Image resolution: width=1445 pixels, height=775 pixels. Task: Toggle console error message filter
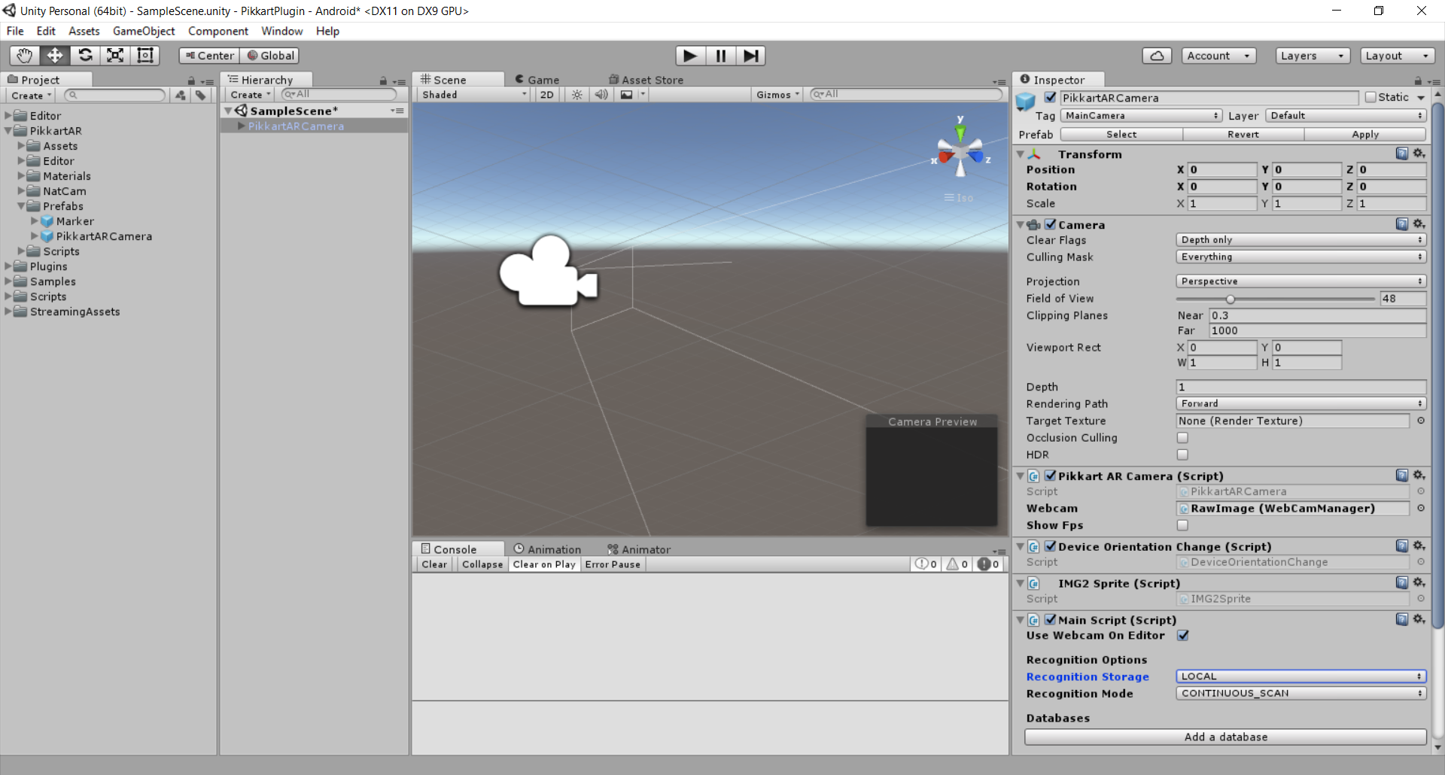tap(988, 564)
